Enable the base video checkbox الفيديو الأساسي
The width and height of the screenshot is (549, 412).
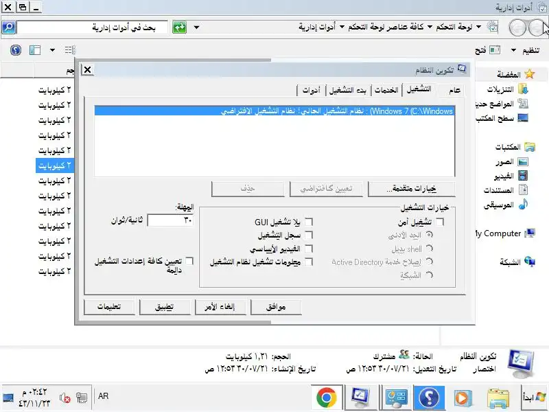coord(309,249)
